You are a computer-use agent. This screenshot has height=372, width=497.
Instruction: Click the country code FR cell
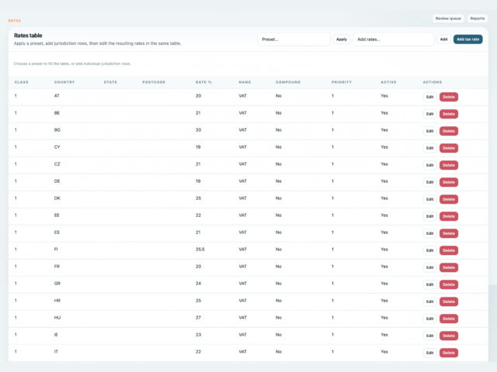[x=57, y=267]
